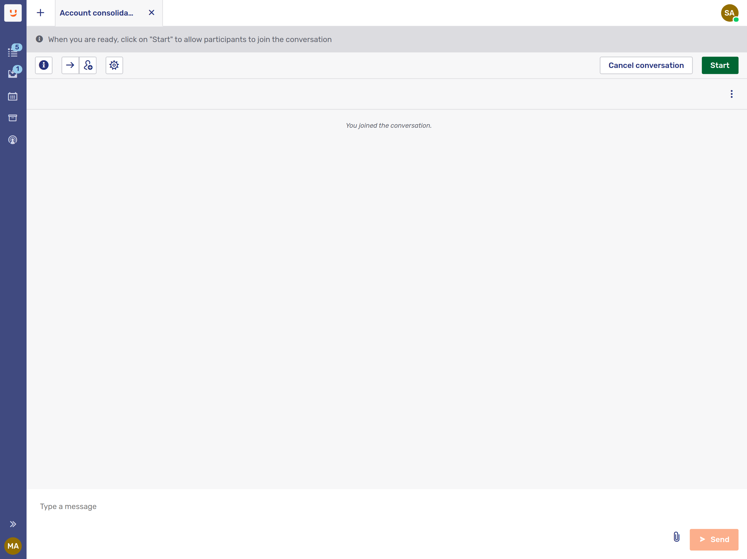Viewport: 747px width, 559px height.
Task: Transfer the conversation using the arrow icon
Action: [70, 65]
